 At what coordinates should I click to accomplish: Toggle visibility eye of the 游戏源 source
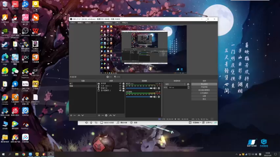click(120, 83)
